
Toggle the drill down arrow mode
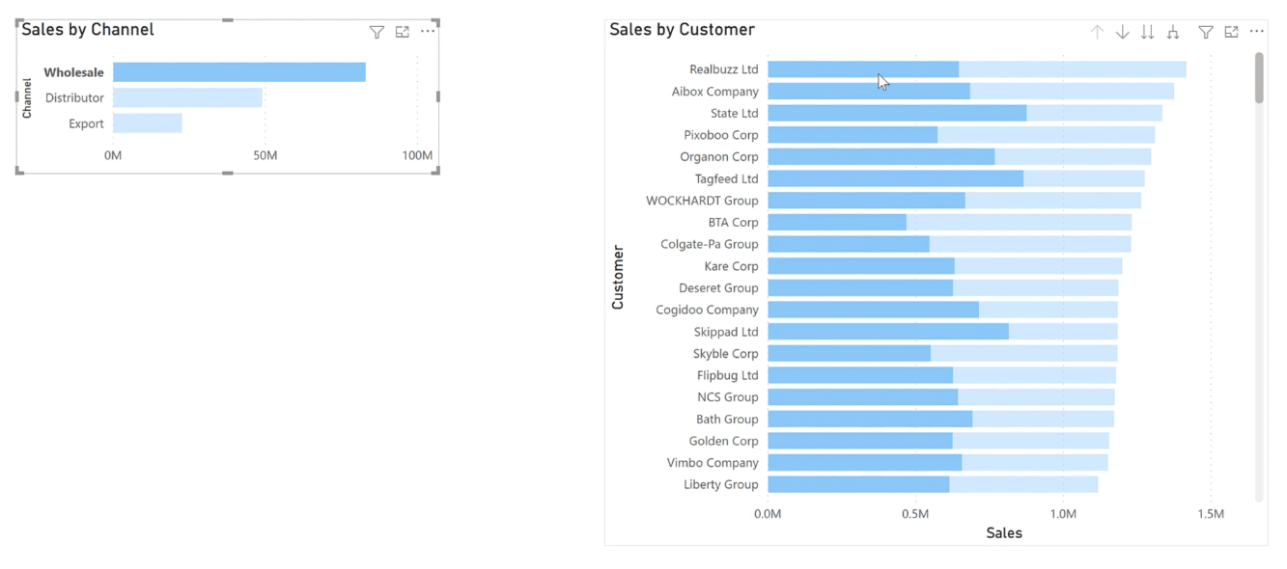pos(1122,32)
